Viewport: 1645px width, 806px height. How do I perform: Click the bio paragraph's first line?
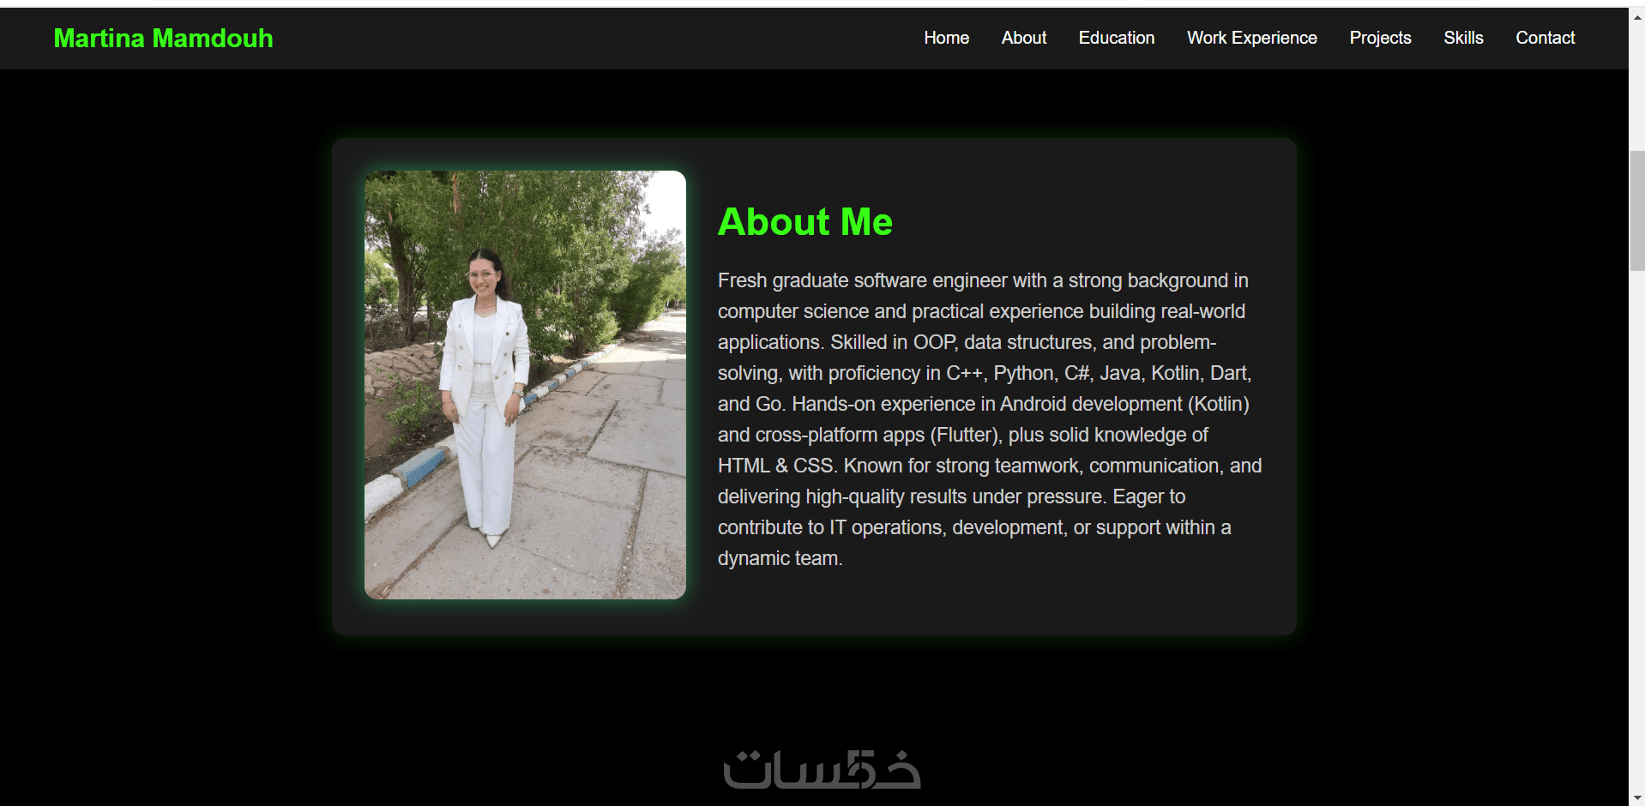983,280
